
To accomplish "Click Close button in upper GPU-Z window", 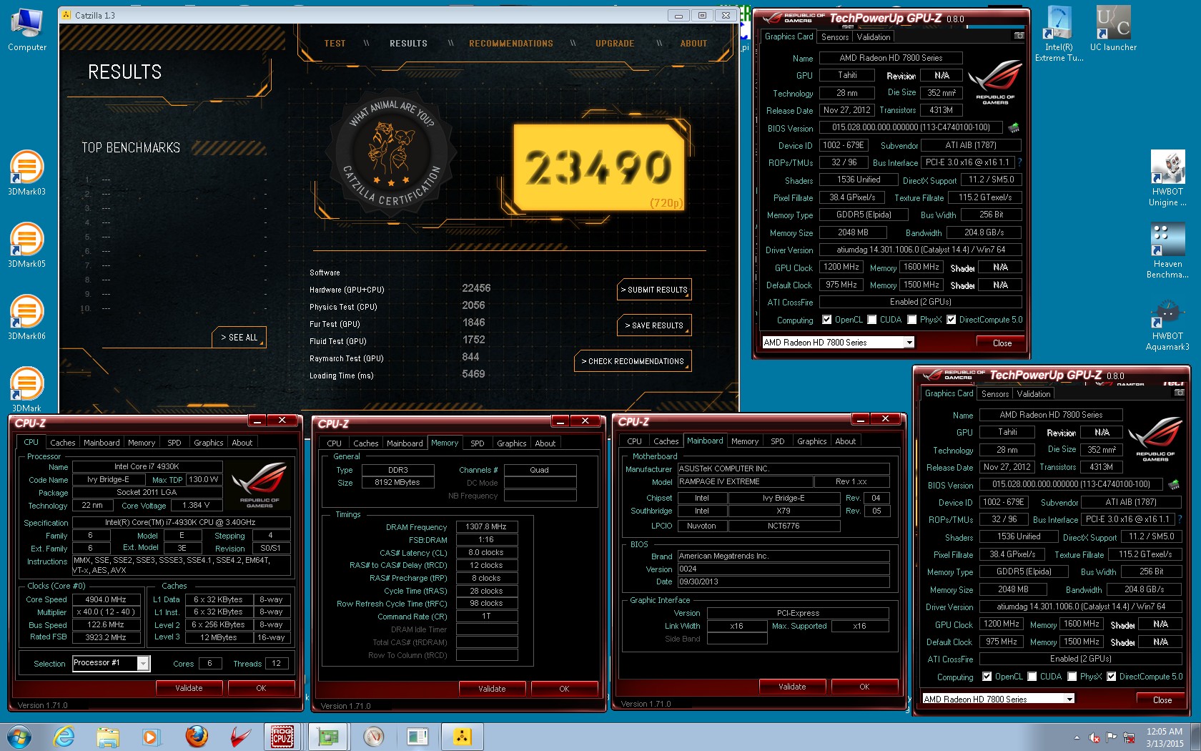I will (1002, 343).
